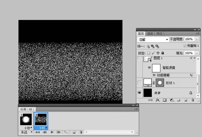Toggle the 传播帧 1 checkbox
The height and width of the screenshot is (137, 202).
(185, 46)
